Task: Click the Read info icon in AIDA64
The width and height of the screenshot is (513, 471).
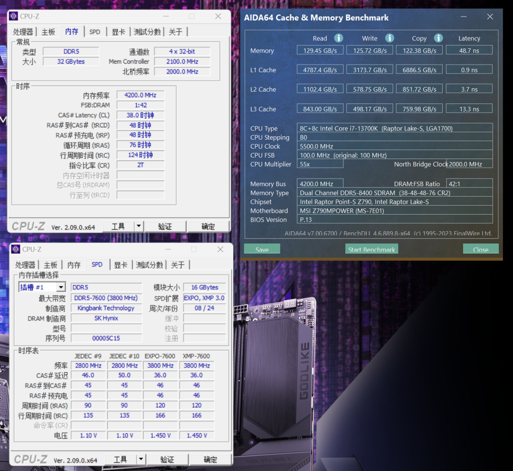Action: [x=339, y=38]
